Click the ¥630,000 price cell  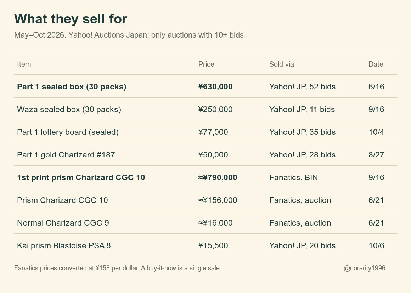(x=215, y=87)
